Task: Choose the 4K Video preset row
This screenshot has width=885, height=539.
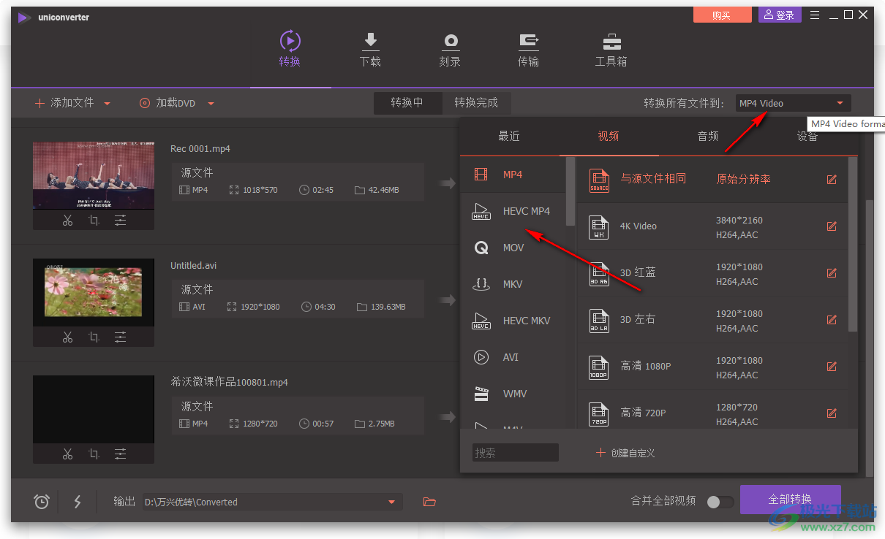Action: pos(712,226)
